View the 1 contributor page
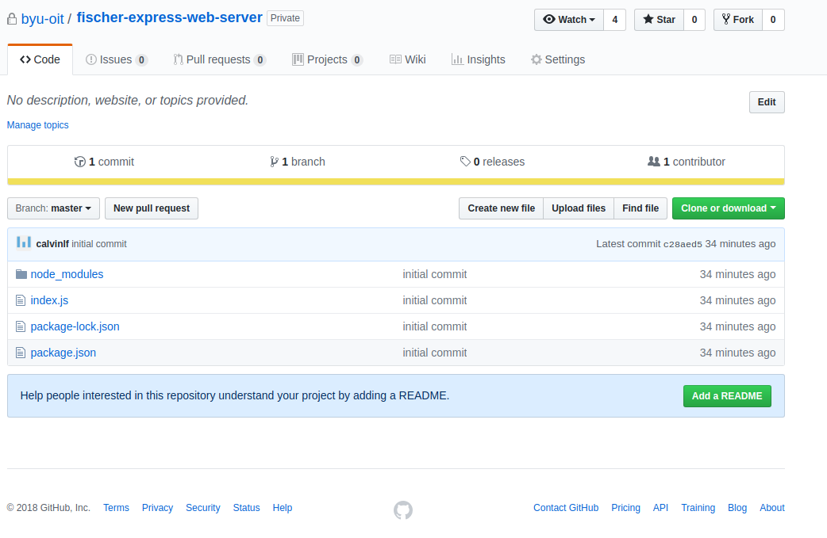827x538 pixels. coord(687,162)
